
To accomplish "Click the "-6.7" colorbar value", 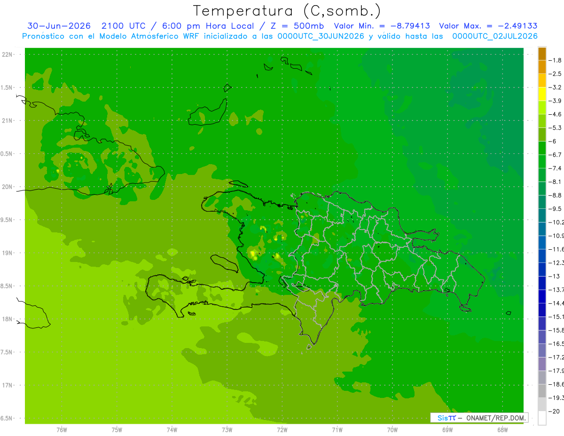I will point(555,155).
